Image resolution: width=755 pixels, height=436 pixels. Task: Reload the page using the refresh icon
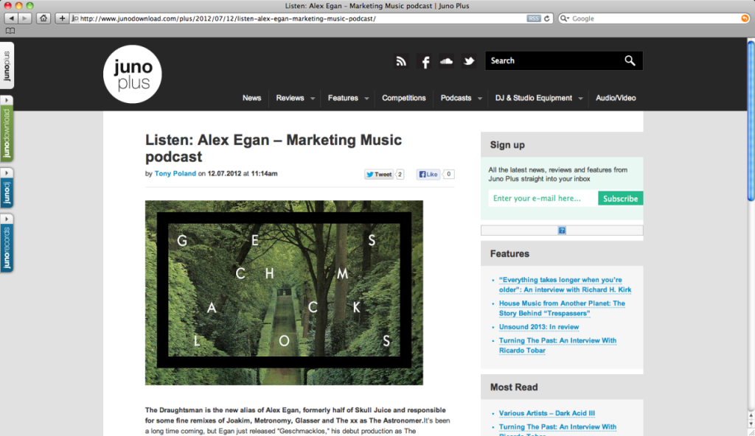click(x=547, y=18)
